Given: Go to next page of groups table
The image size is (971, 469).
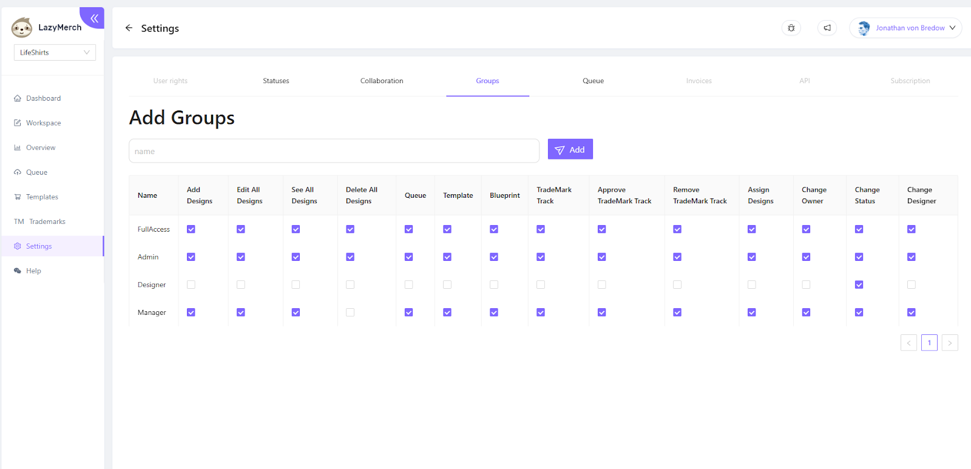Looking at the screenshot, I should [x=950, y=343].
